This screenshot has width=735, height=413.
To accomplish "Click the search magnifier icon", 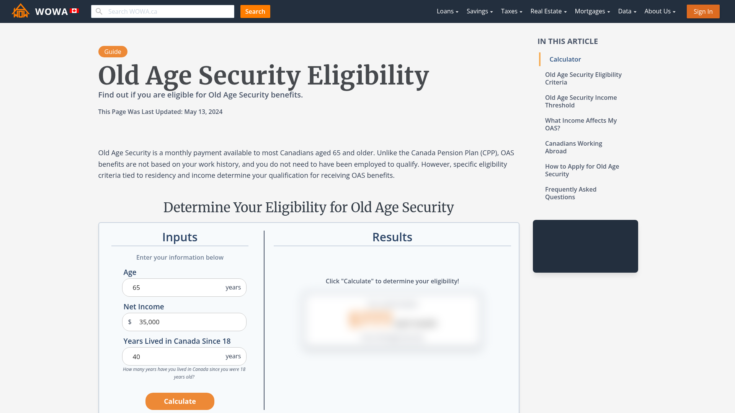I will 99,11.
